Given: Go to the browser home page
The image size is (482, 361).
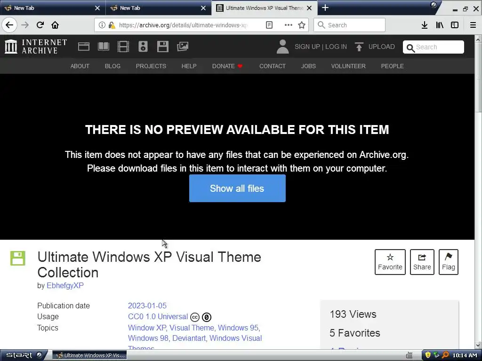Looking at the screenshot, I should pyautogui.click(x=55, y=25).
